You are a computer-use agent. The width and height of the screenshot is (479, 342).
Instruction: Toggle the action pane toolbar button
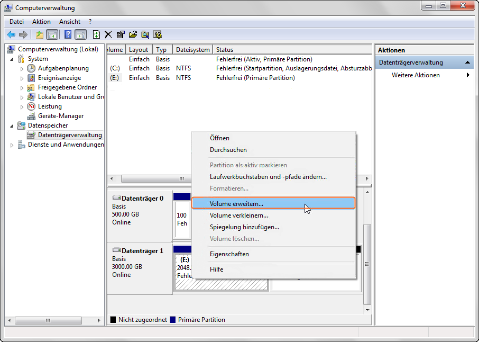coord(80,34)
